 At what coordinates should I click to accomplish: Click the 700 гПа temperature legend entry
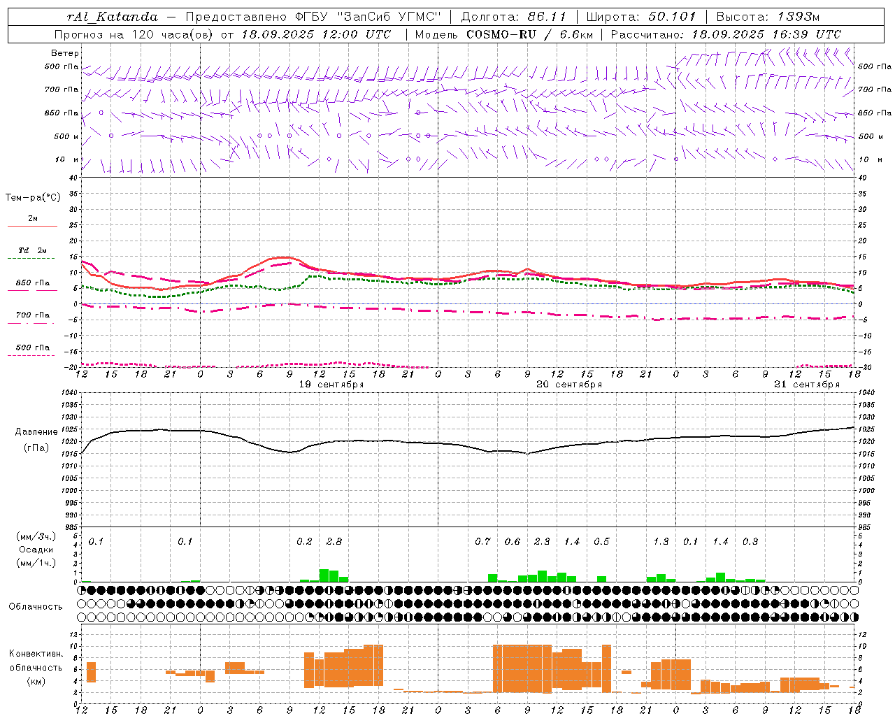(32, 319)
